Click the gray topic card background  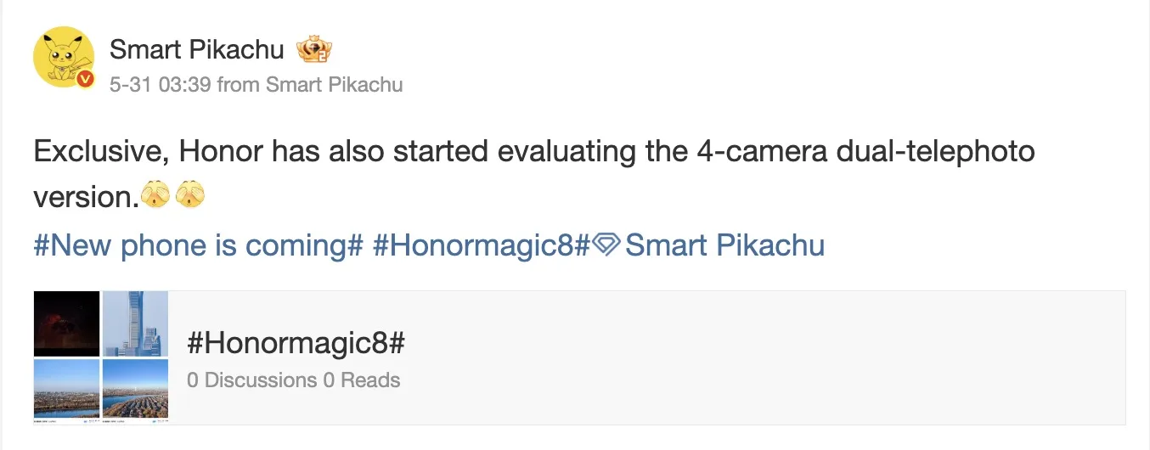pyautogui.click(x=764, y=358)
